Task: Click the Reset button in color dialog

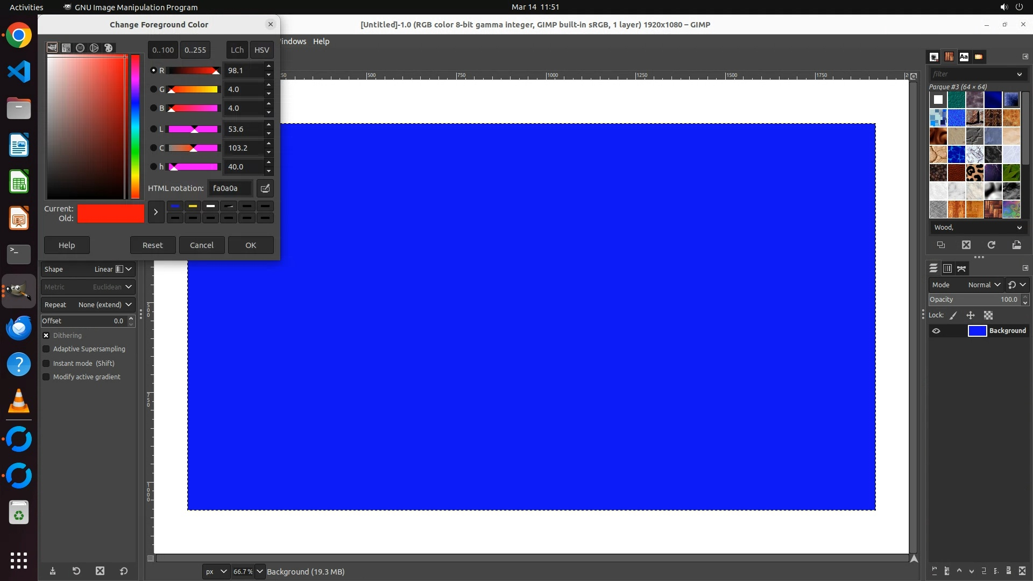Action: (x=152, y=245)
